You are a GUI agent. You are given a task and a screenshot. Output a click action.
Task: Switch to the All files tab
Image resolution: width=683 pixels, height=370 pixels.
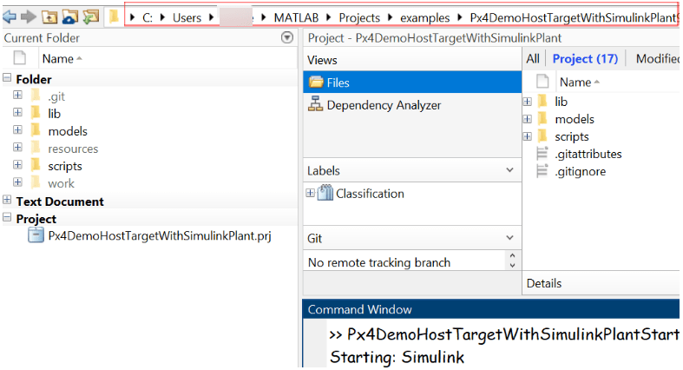pyautogui.click(x=533, y=59)
